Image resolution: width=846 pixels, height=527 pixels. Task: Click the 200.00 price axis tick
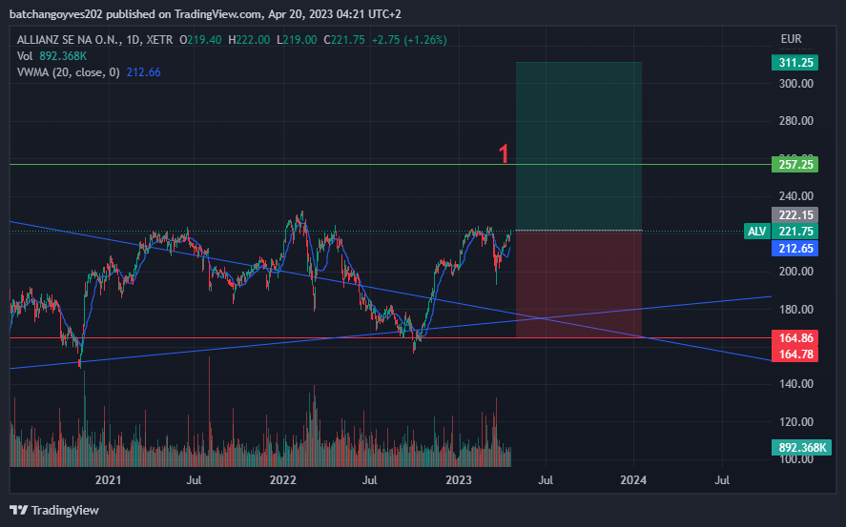point(795,271)
